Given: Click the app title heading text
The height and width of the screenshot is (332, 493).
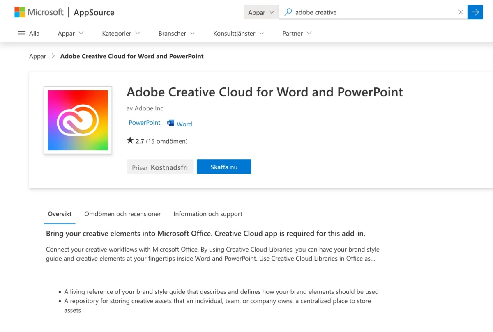Looking at the screenshot, I should (x=265, y=92).
